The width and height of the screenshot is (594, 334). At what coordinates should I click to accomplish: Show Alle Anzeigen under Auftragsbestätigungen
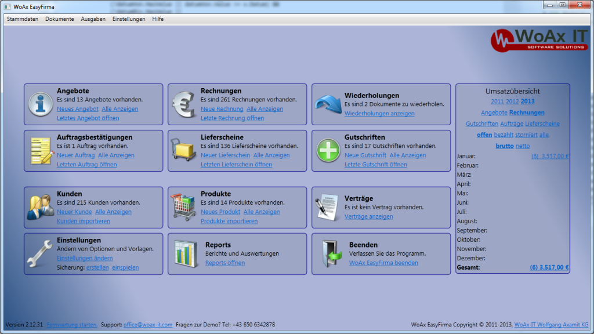(116, 155)
